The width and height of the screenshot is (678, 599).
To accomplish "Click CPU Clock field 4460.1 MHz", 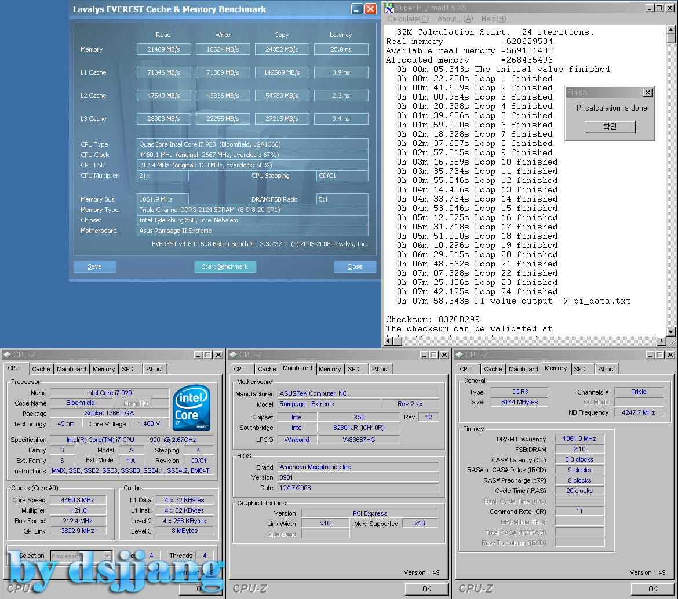I will point(253,155).
